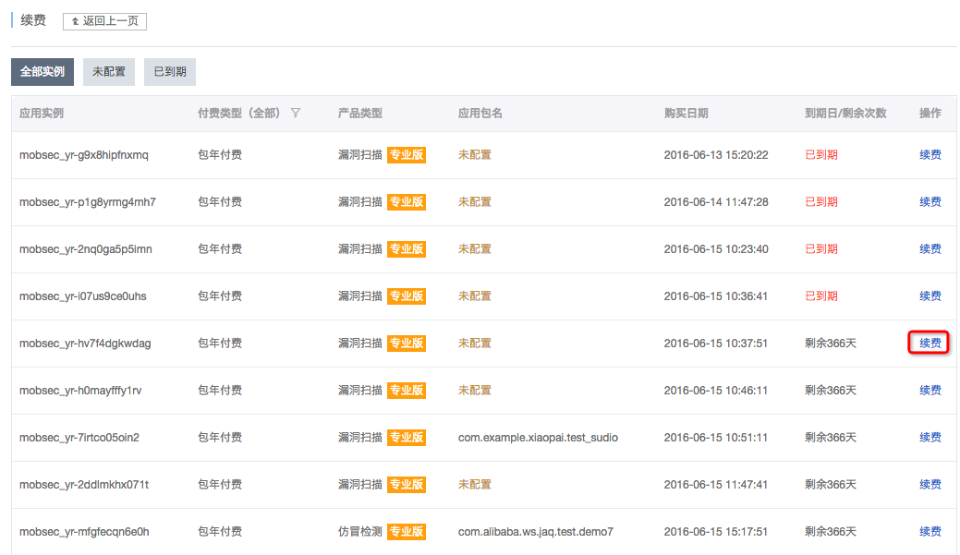Open the 已到期 tab
Viewport: 960px width, 555px height.
tap(170, 72)
